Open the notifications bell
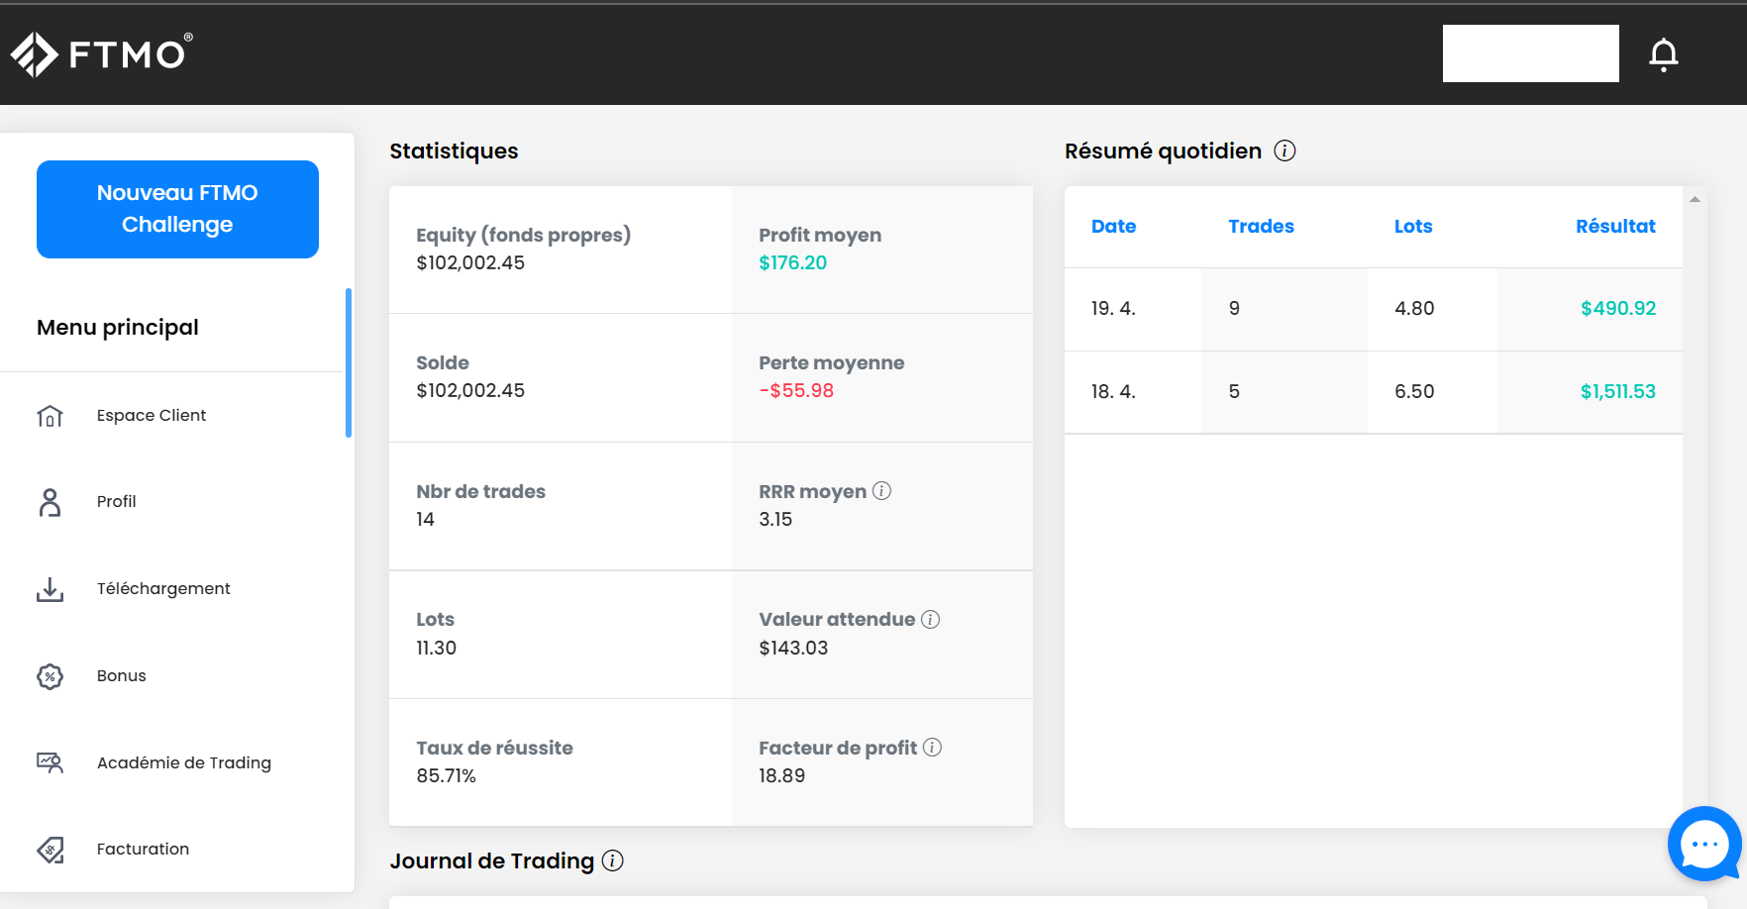Image resolution: width=1747 pixels, height=909 pixels. (1663, 54)
